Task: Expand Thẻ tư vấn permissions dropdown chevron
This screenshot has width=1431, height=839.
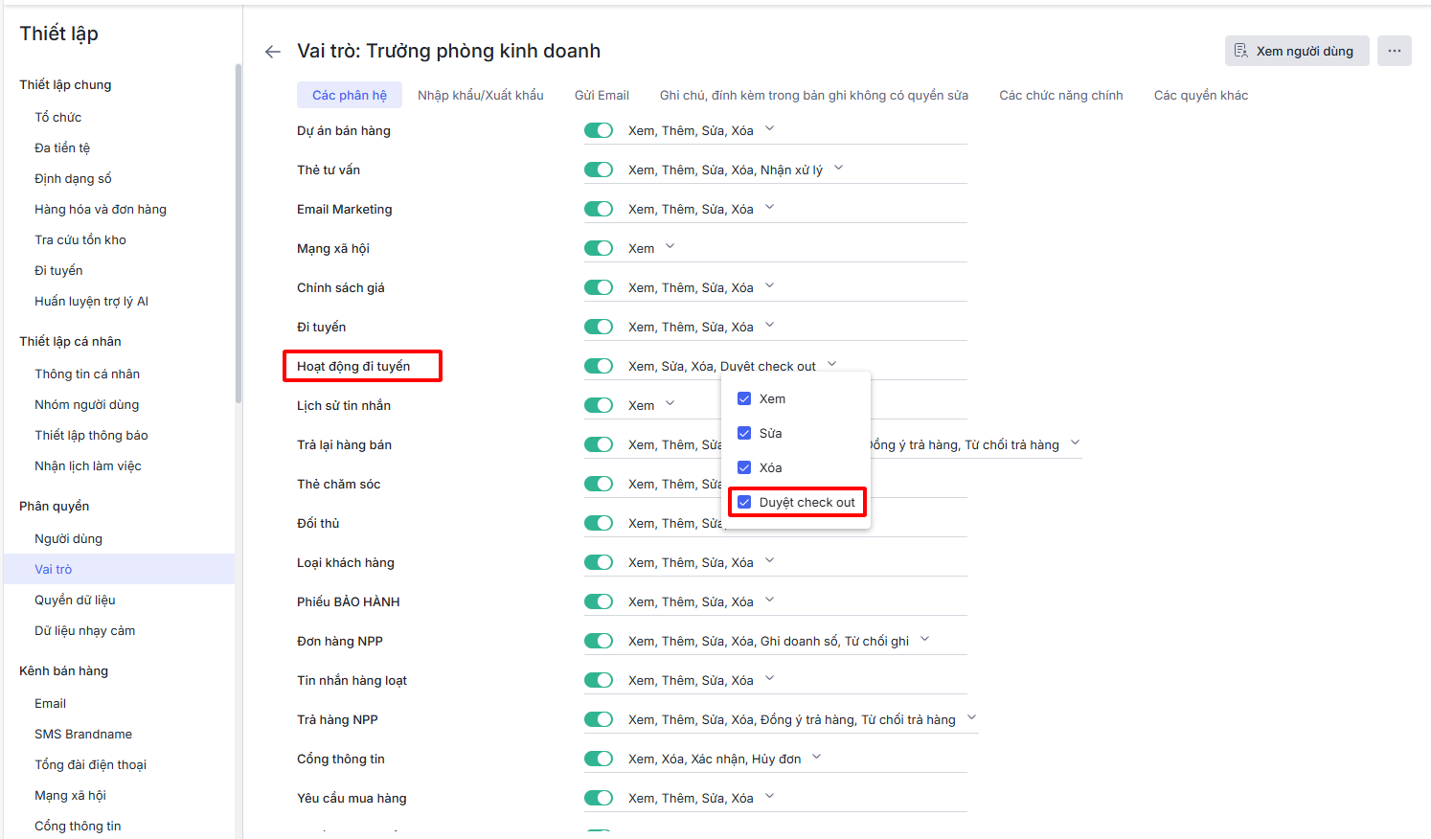Action: [x=838, y=169]
